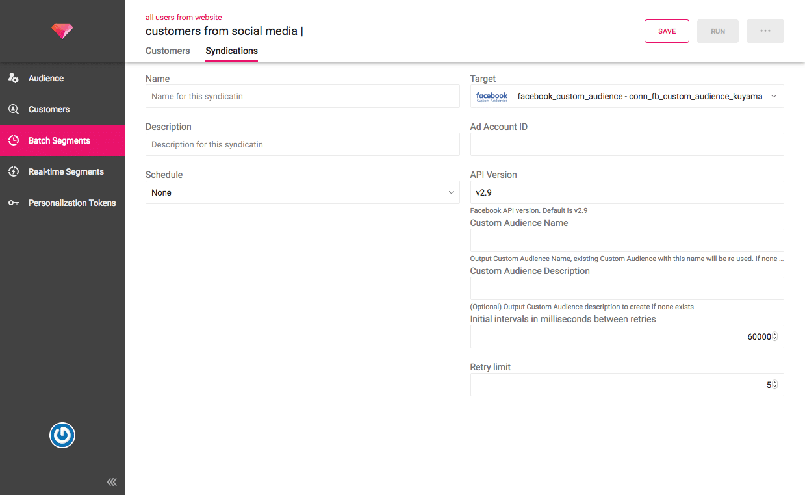Switch to the Customers tab
805x495 pixels.
pos(168,51)
